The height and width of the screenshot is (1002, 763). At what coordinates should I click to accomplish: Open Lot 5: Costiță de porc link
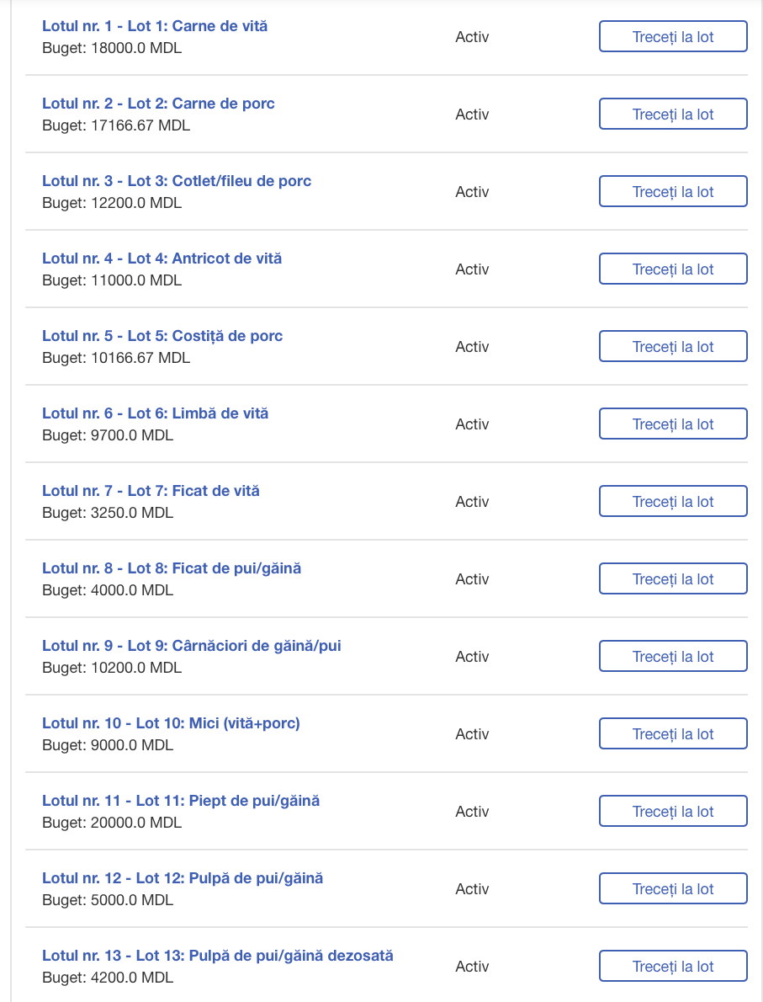coord(162,335)
